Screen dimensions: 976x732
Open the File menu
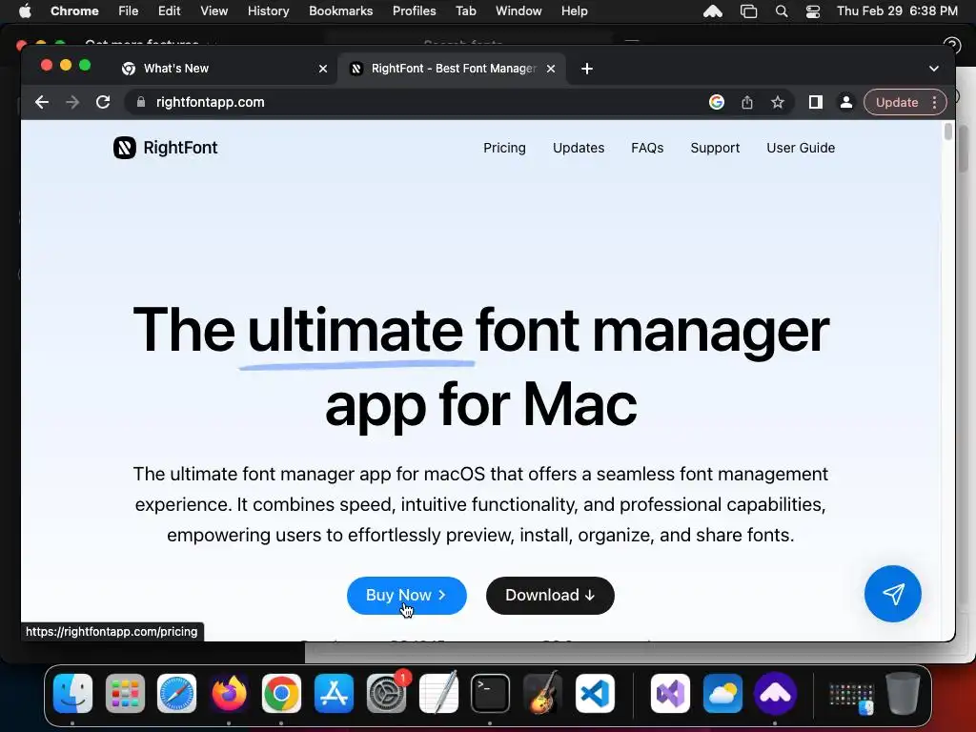click(129, 11)
